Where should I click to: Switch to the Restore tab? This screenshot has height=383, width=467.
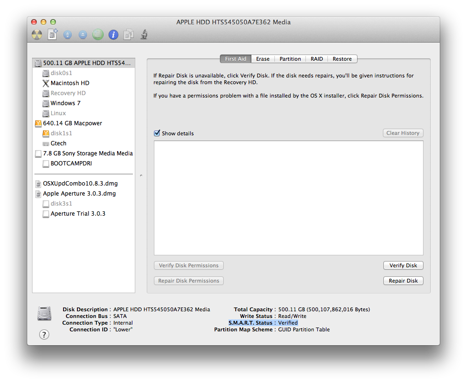coord(342,59)
